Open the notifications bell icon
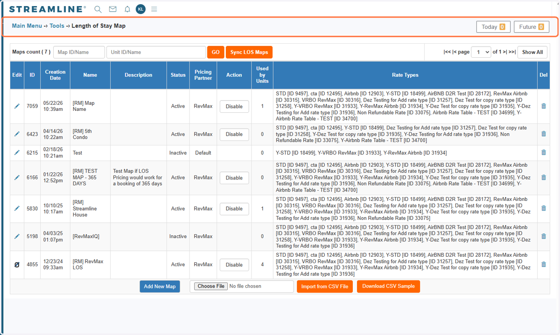Screen dimensions: 560x335 coord(127,9)
